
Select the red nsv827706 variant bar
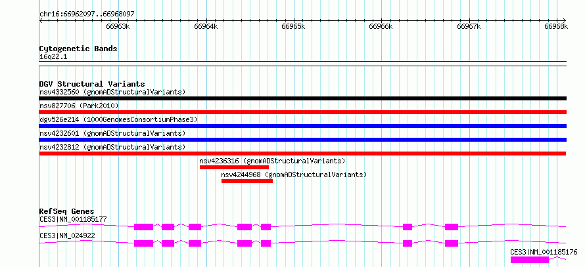point(302,112)
